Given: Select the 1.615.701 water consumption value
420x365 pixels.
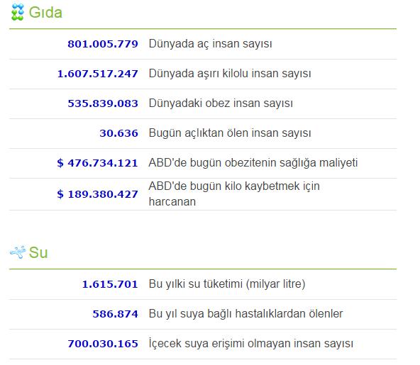Looking at the screenshot, I should point(110,284).
